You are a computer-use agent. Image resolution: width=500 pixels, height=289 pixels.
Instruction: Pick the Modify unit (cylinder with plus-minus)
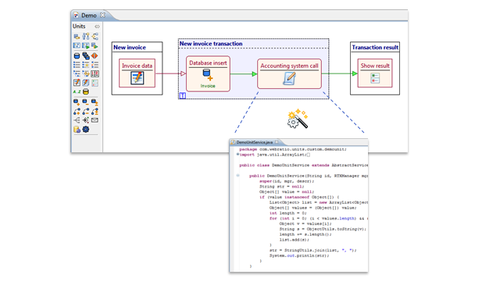95,102
